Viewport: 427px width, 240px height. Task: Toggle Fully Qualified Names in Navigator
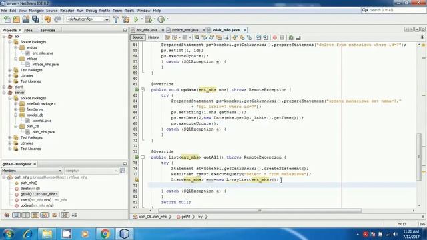point(55,215)
